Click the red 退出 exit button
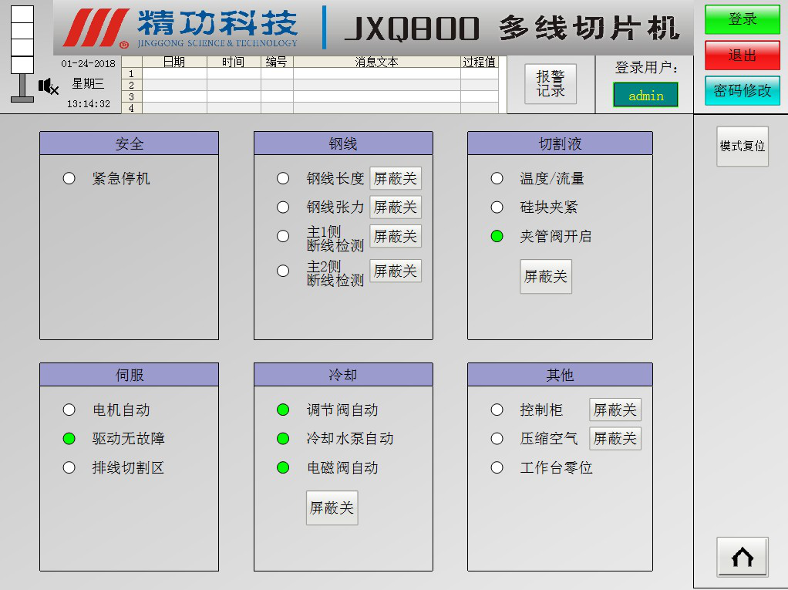The image size is (788, 590). pyautogui.click(x=743, y=56)
